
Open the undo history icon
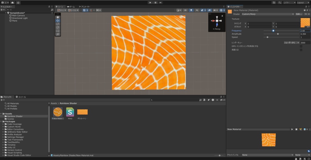(274, 2)
